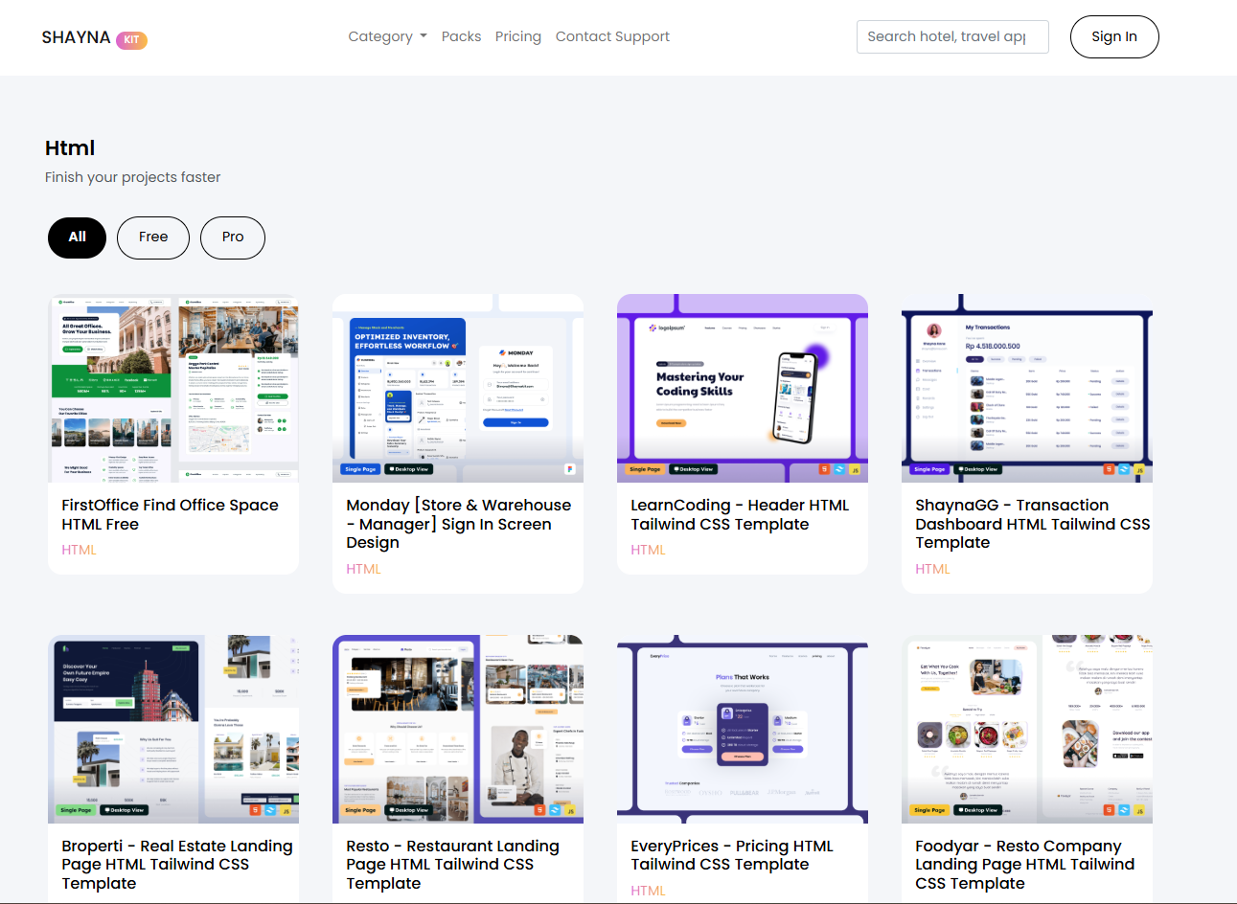
Task: Click HTML tag under EveryPrices card
Action: [x=648, y=891]
